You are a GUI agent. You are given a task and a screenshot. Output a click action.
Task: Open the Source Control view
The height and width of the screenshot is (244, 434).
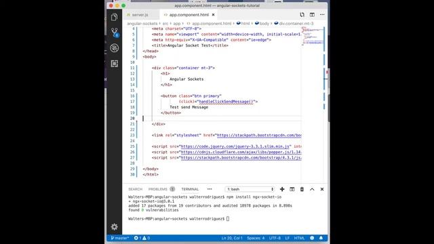tap(115, 33)
